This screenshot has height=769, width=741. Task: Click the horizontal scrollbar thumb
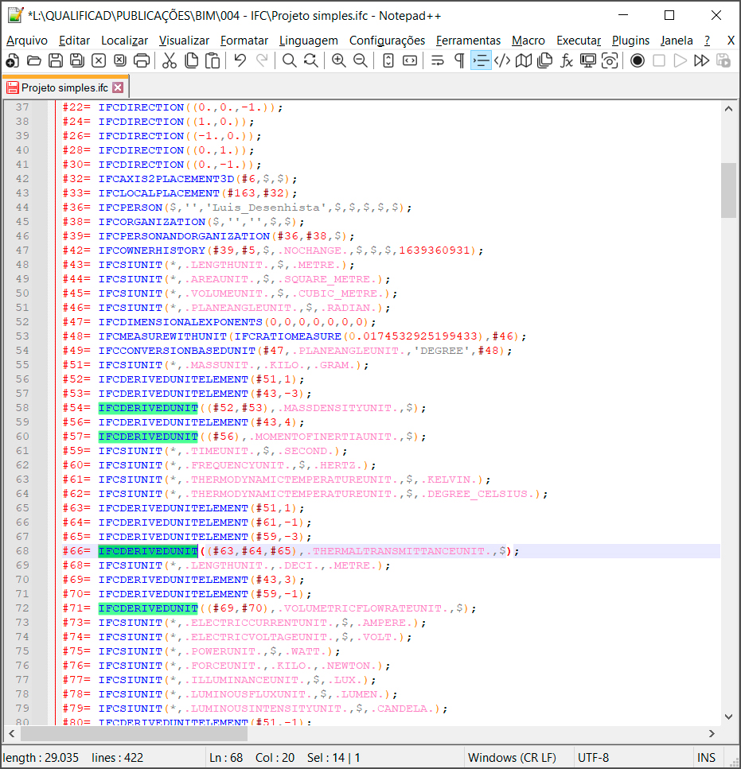click(x=134, y=734)
